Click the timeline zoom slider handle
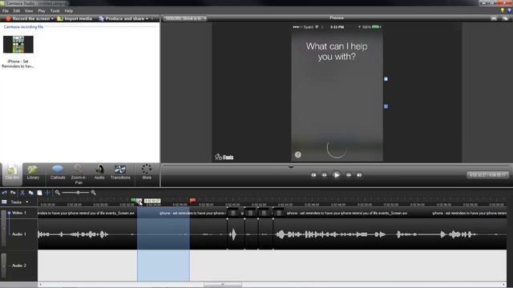Screen dimensions: 513x288 point(78,193)
